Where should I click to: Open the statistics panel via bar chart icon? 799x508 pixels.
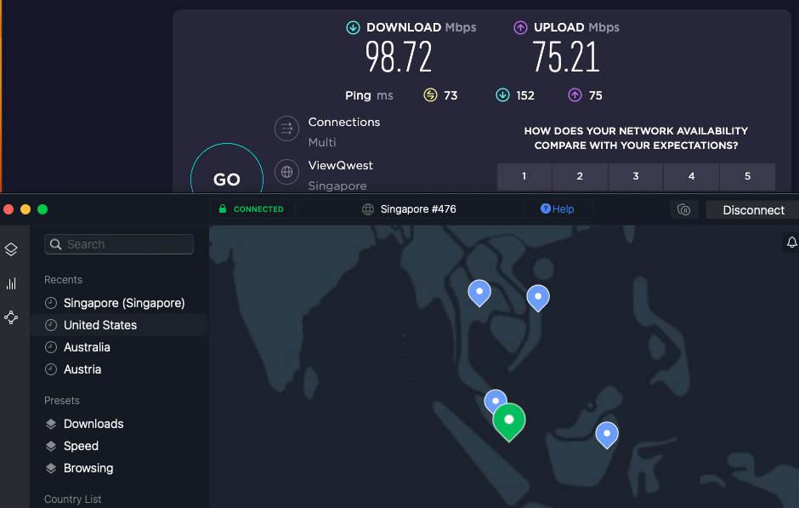tap(12, 283)
